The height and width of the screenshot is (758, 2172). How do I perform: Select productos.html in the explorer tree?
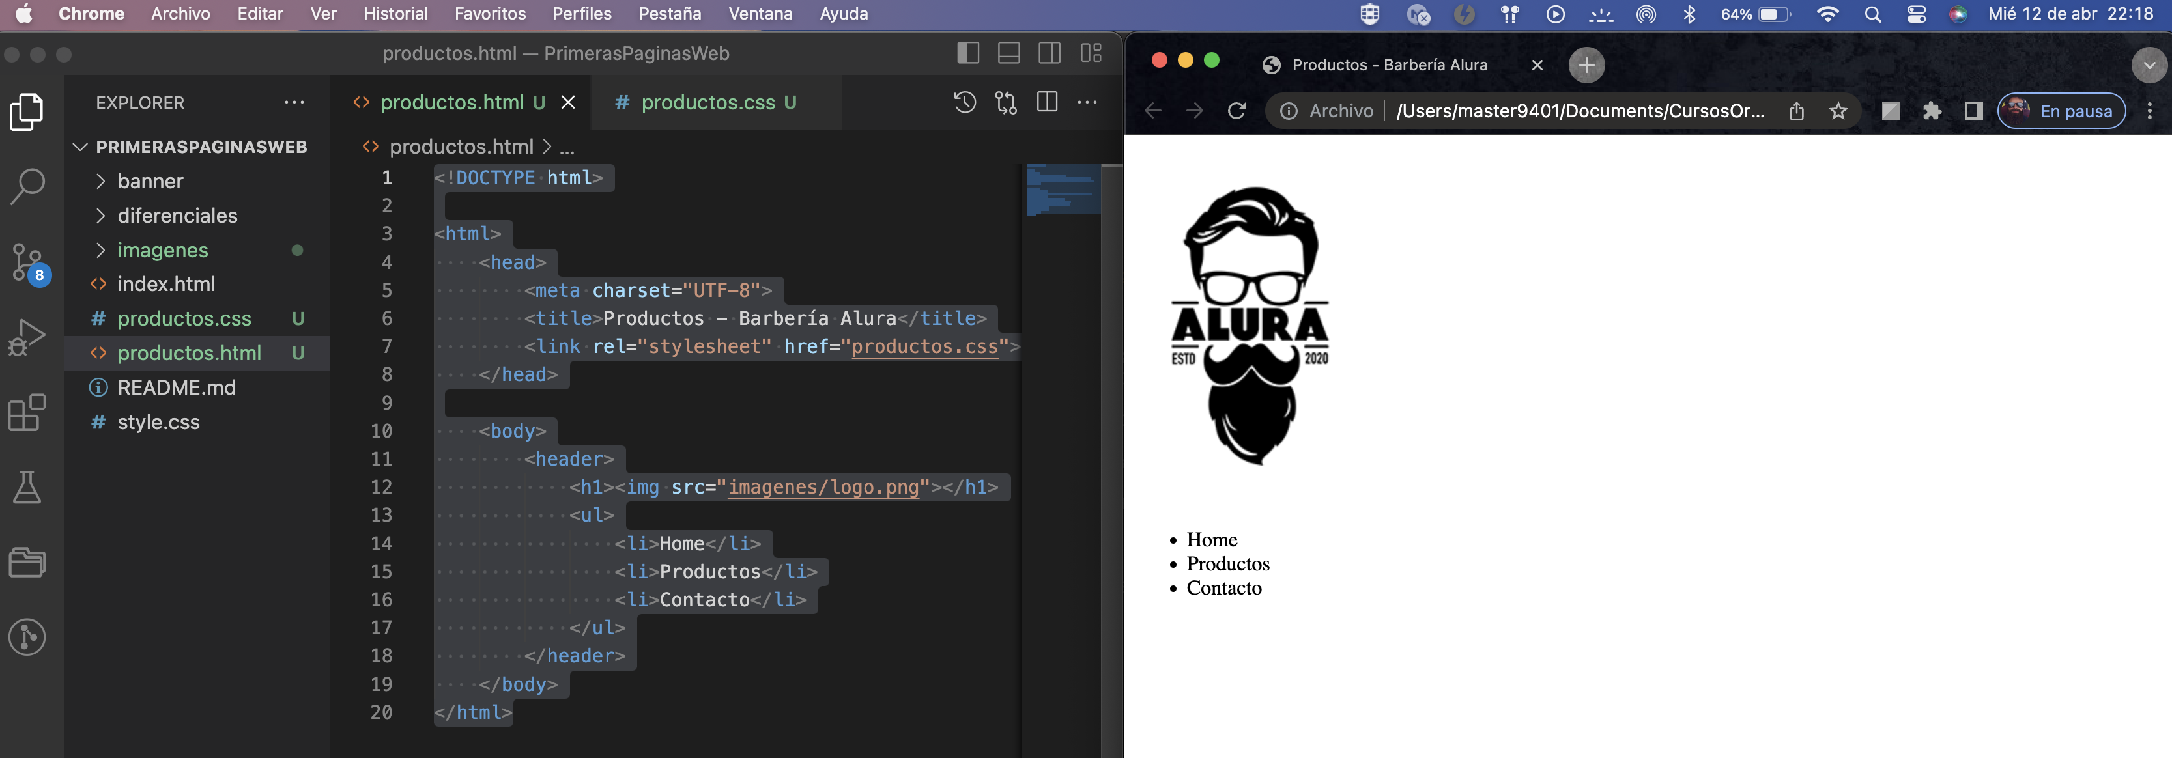tap(197, 354)
